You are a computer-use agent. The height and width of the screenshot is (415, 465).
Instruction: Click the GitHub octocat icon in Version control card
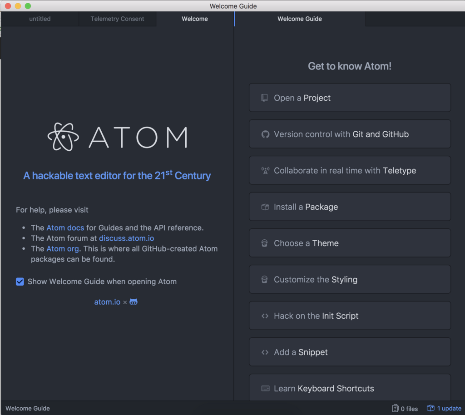coord(265,134)
